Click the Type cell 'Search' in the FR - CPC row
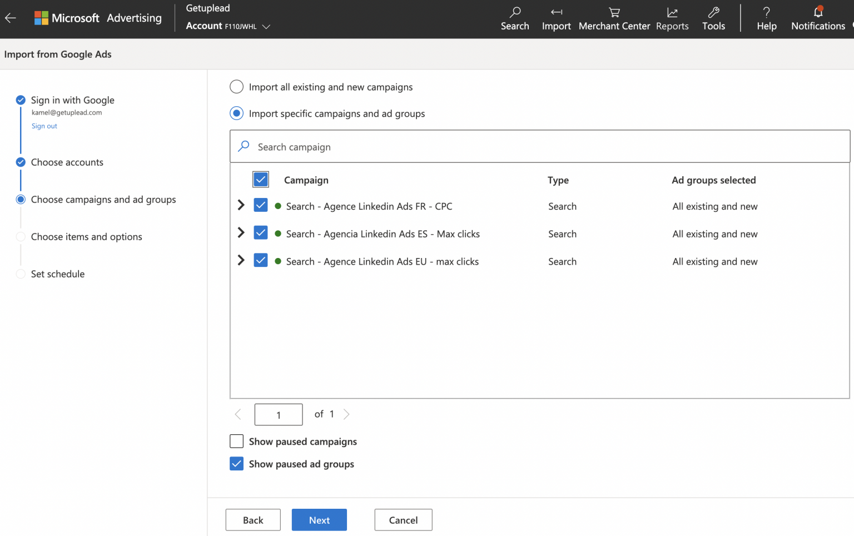This screenshot has height=536, width=854. tap(562, 206)
